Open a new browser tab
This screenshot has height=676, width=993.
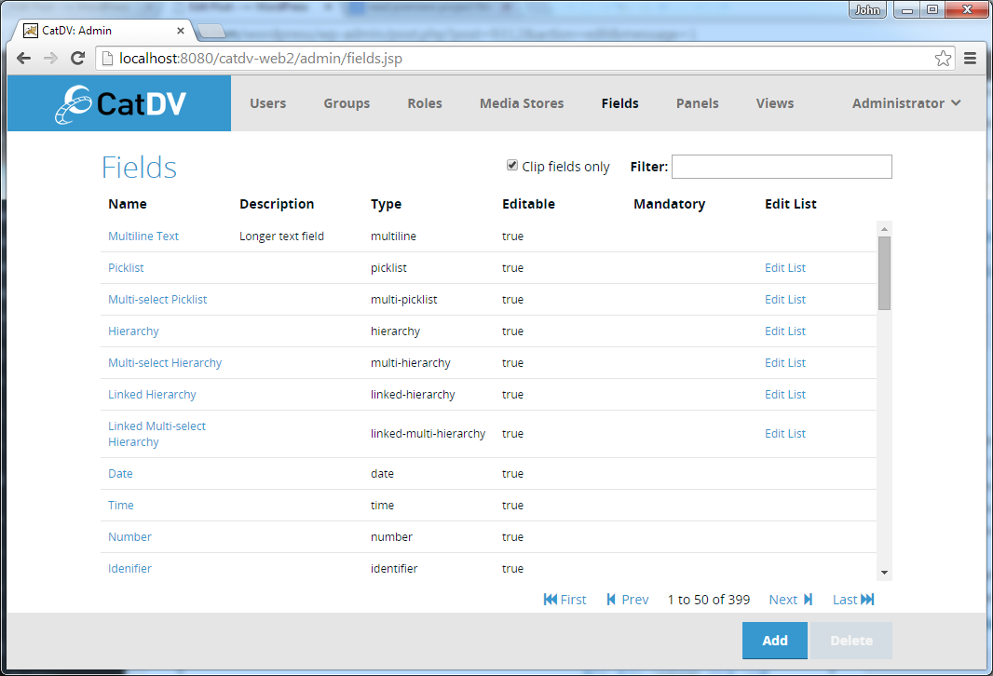coord(211,31)
